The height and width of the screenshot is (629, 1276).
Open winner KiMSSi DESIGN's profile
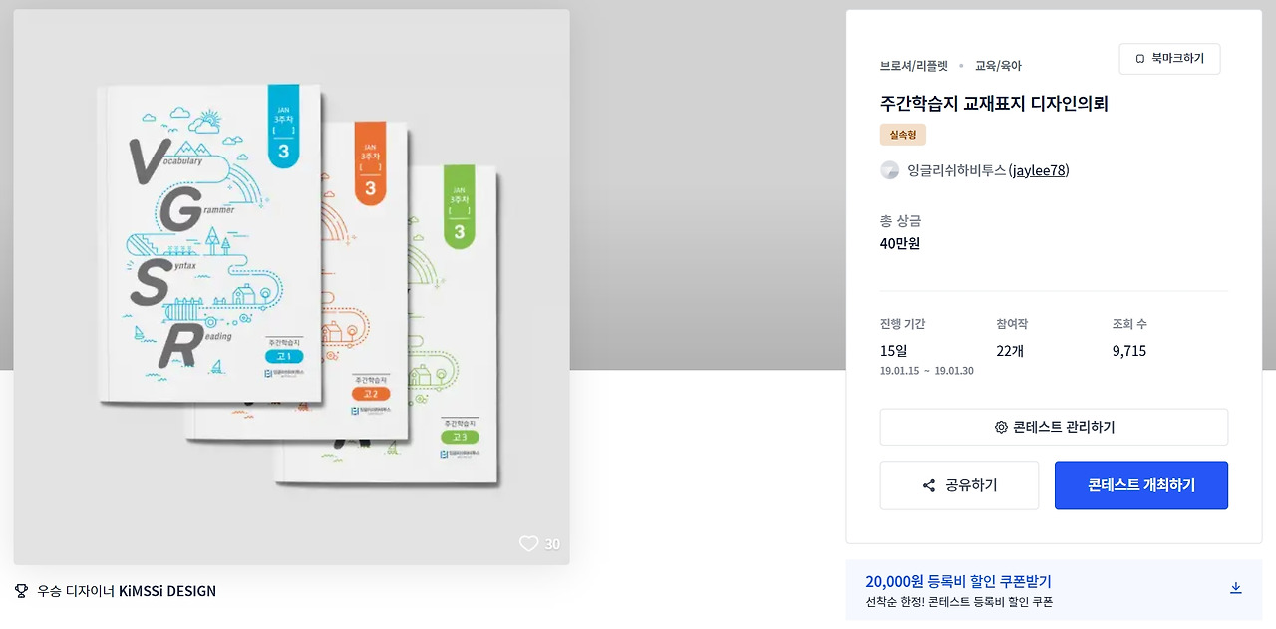pyautogui.click(x=166, y=590)
